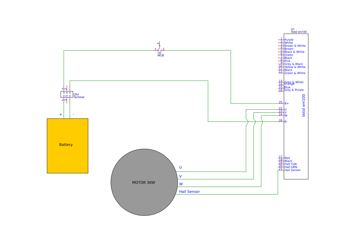The height and width of the screenshot is (251, 355).
Task: Click the "Black" label at pin 11
Action: 288,70
